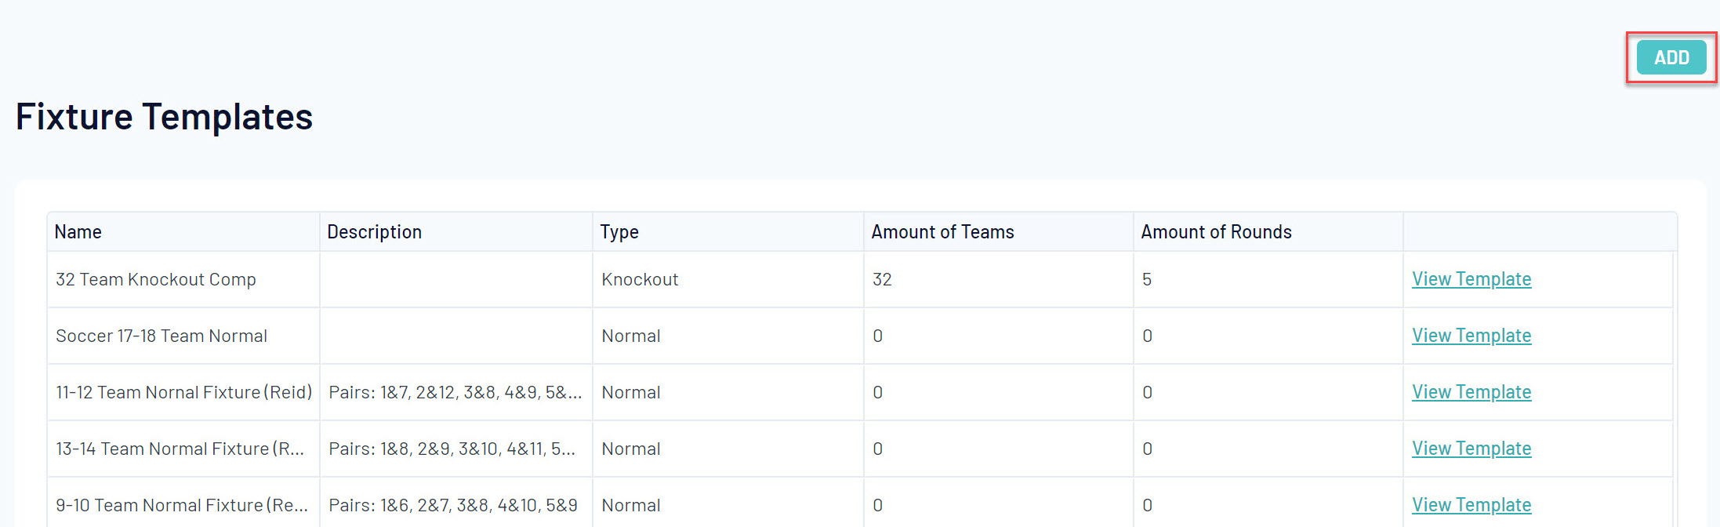View template for 9-10 Team Normal Fixture
The height and width of the screenshot is (527, 1720).
click(x=1471, y=505)
